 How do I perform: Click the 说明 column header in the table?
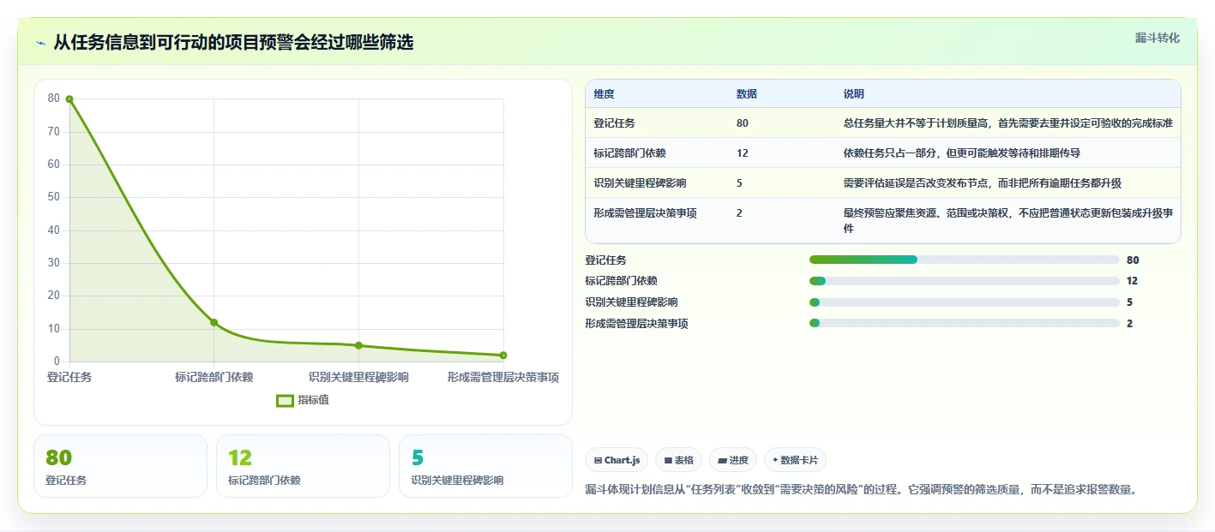click(853, 94)
